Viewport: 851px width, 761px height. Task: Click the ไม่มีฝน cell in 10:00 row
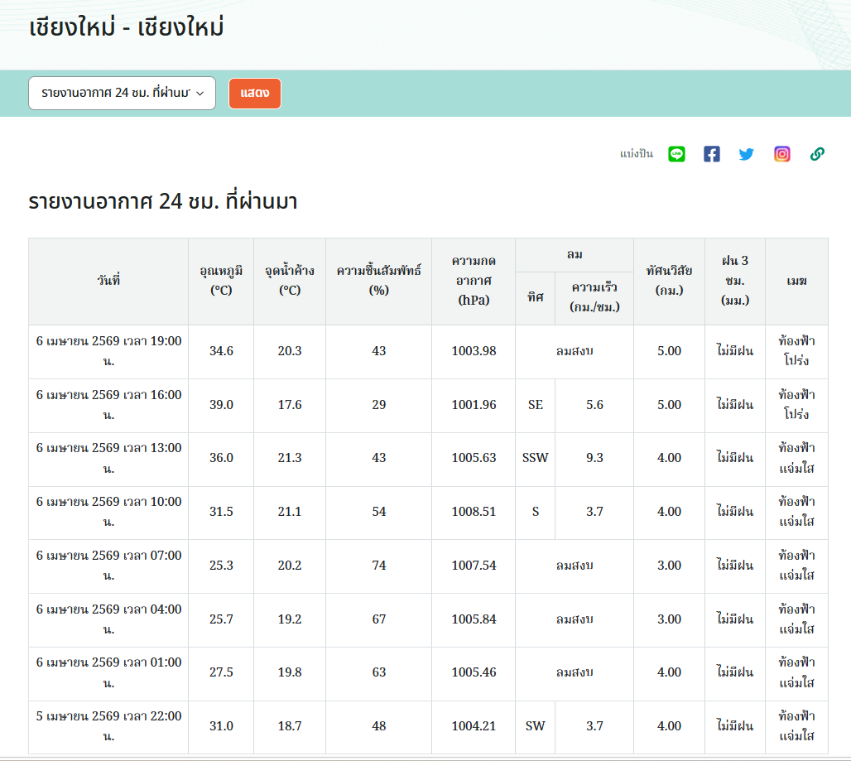[x=735, y=512]
